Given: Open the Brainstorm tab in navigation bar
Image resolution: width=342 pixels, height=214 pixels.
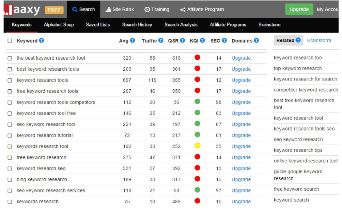Looking at the screenshot, I should (269, 25).
